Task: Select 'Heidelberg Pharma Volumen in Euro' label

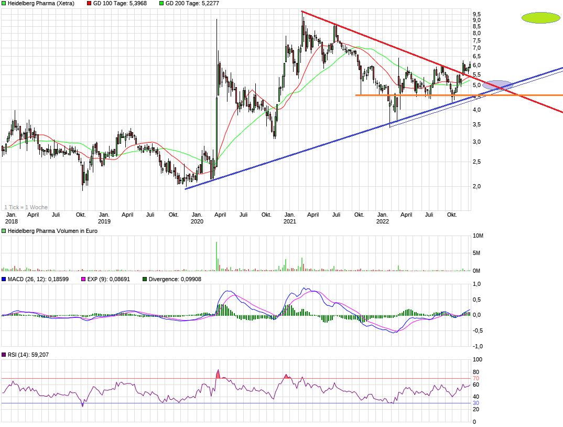Action: click(x=52, y=231)
